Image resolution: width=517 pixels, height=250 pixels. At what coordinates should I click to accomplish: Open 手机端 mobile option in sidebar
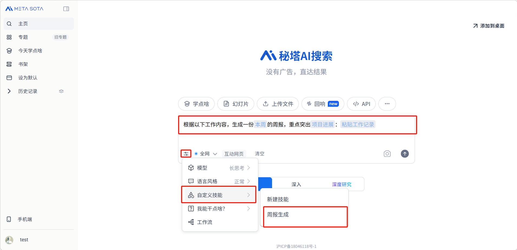coord(25,219)
